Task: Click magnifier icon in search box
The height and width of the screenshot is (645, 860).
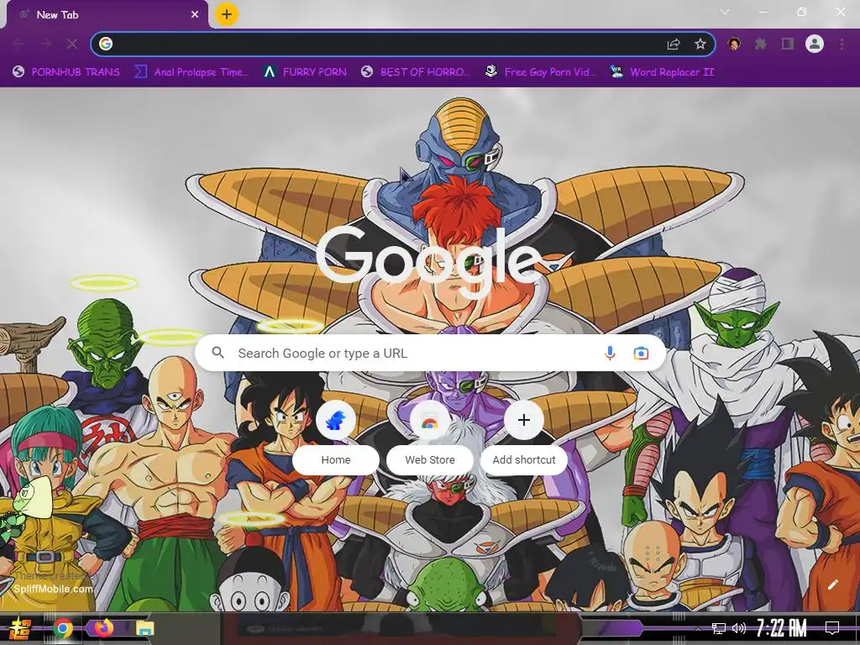Action: point(218,353)
